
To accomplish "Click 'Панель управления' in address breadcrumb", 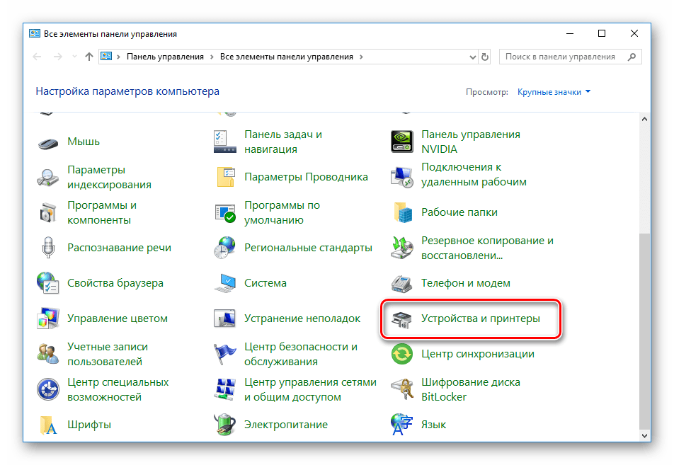I will (x=165, y=57).
